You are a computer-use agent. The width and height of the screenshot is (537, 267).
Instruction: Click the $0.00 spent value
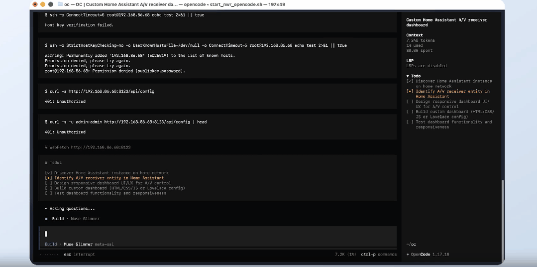[x=419, y=50]
